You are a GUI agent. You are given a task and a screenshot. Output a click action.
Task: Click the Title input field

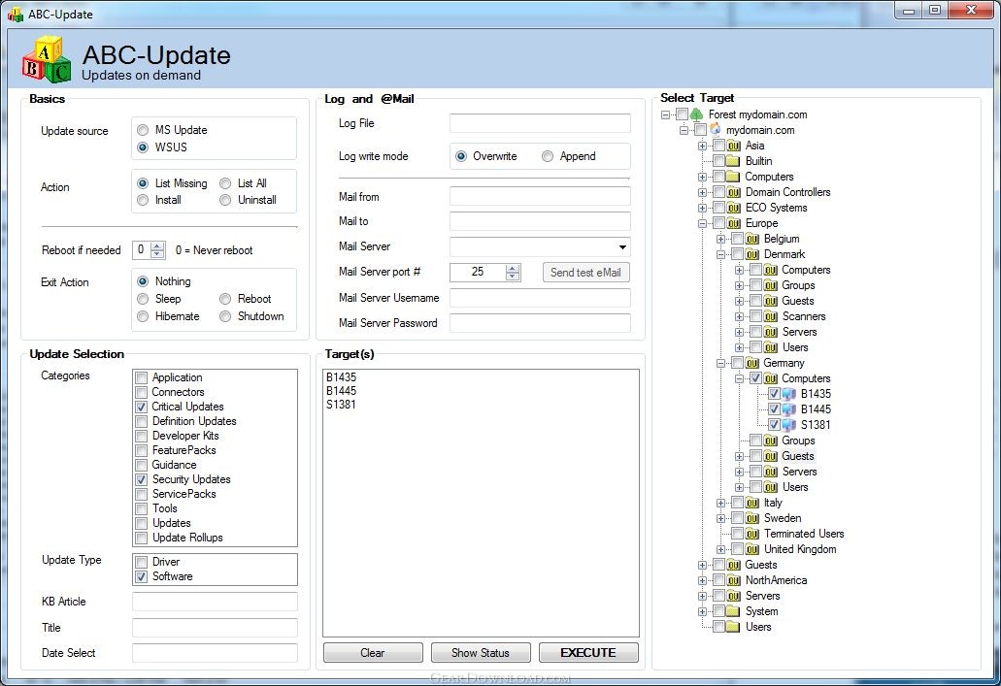tap(215, 627)
